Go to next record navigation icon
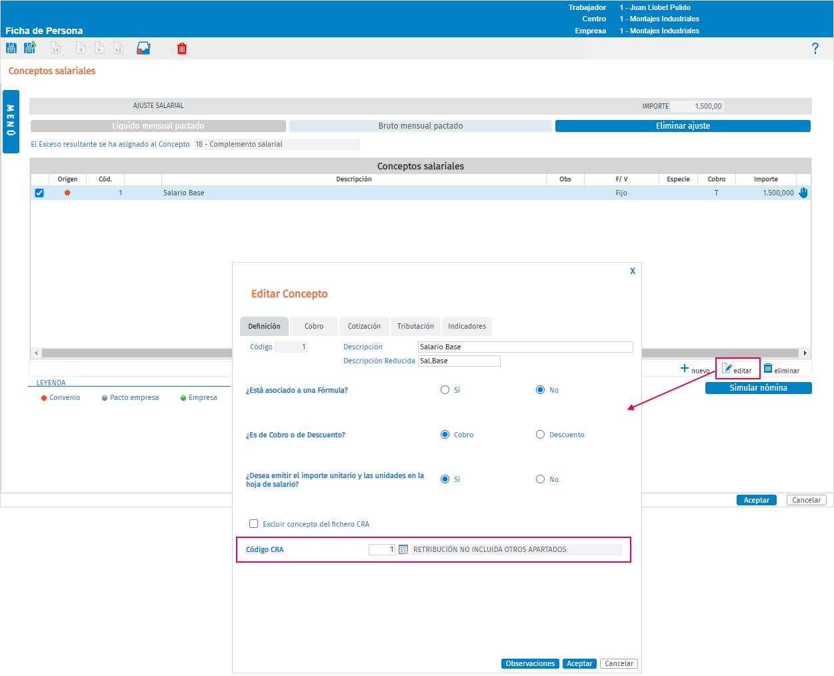The width and height of the screenshot is (834, 676). click(99, 48)
